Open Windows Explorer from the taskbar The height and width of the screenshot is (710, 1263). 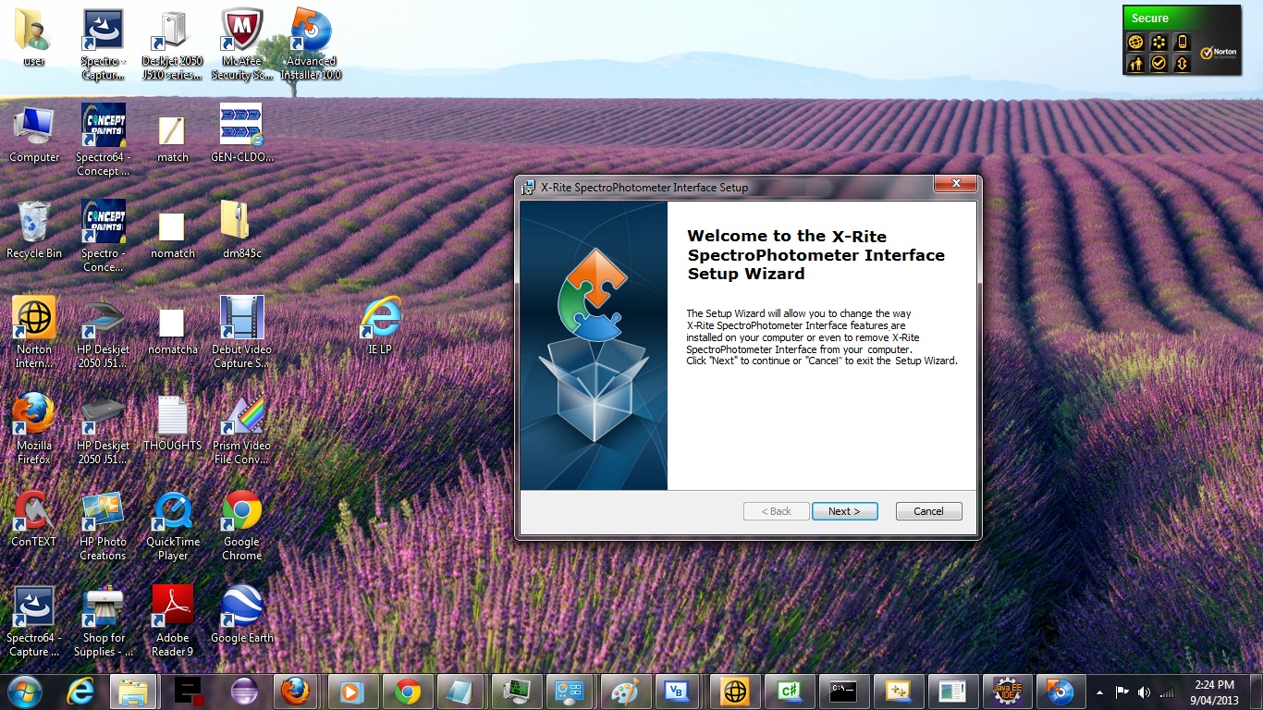click(134, 691)
